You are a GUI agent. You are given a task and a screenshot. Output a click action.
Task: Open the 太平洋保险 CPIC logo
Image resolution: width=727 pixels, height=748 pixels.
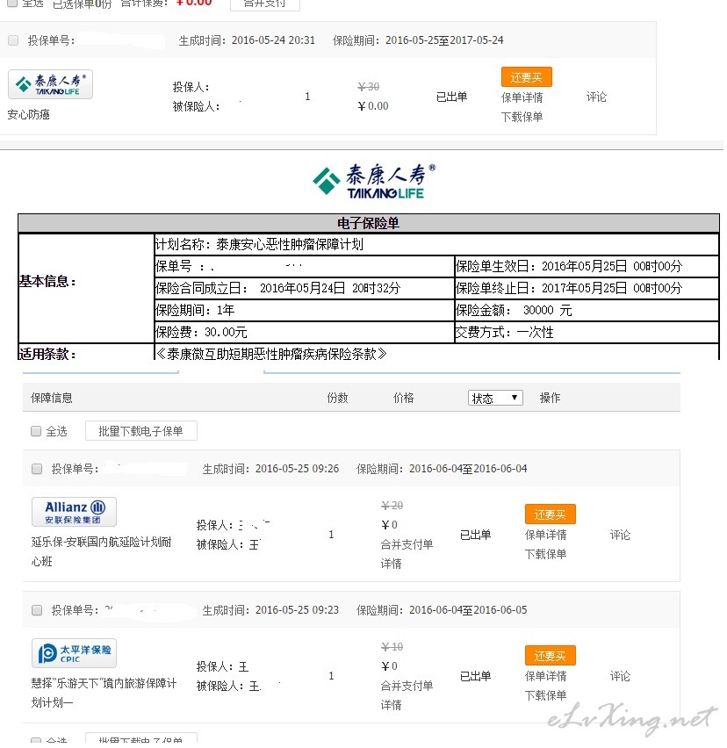click(74, 653)
